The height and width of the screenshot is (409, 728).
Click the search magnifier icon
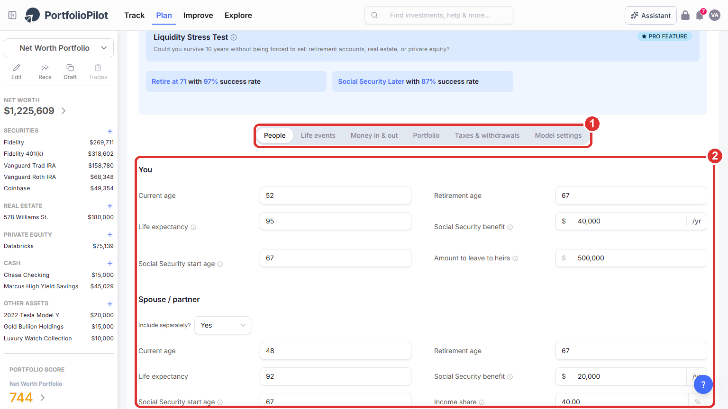374,15
